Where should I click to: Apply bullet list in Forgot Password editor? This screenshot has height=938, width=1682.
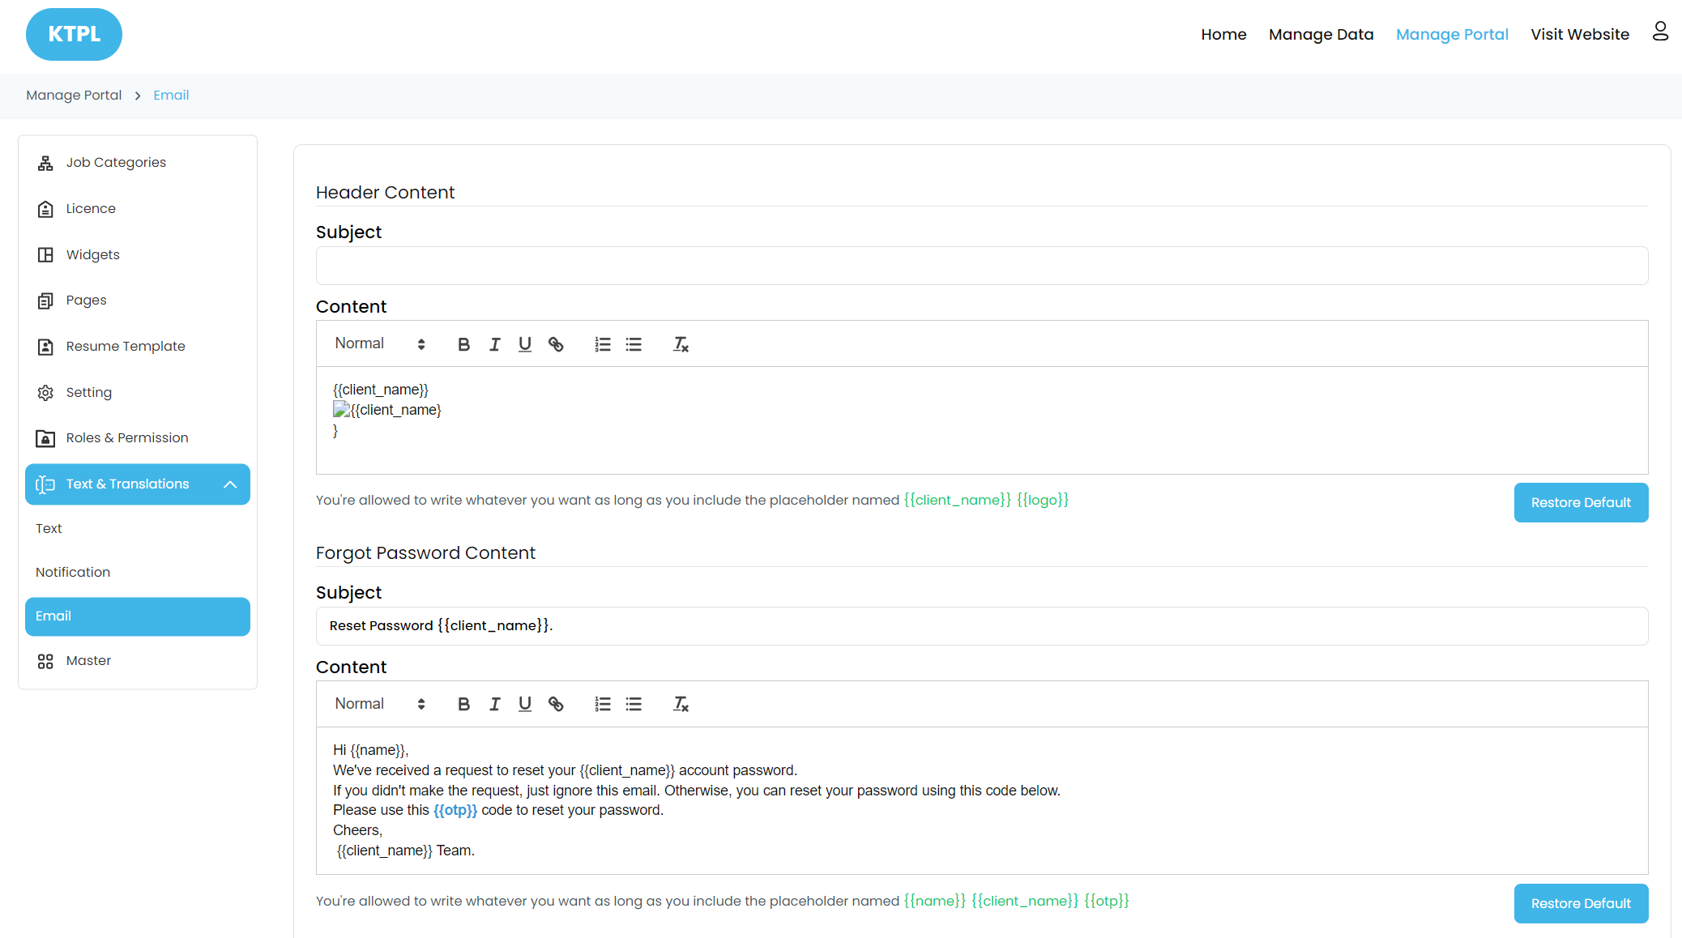[634, 704]
